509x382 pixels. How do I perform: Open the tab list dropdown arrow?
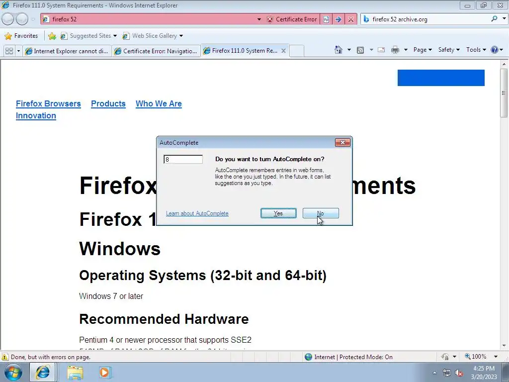18,51
